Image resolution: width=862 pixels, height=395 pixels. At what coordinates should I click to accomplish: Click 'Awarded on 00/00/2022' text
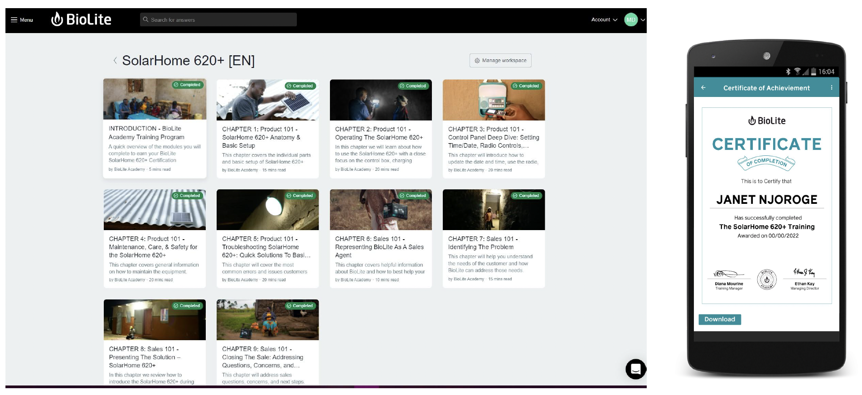[768, 236]
